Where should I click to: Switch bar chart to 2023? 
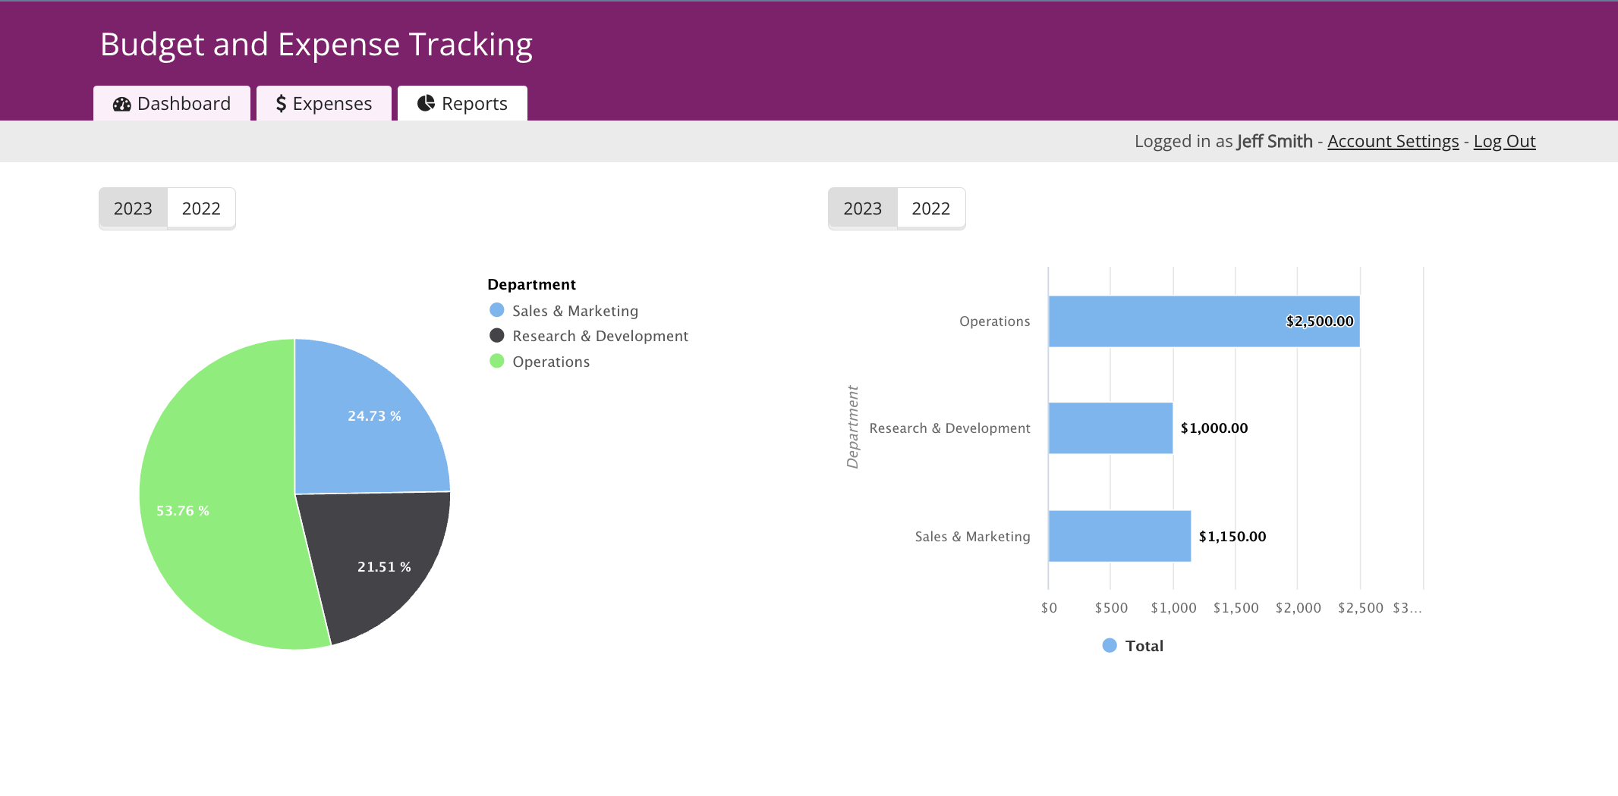coord(863,208)
